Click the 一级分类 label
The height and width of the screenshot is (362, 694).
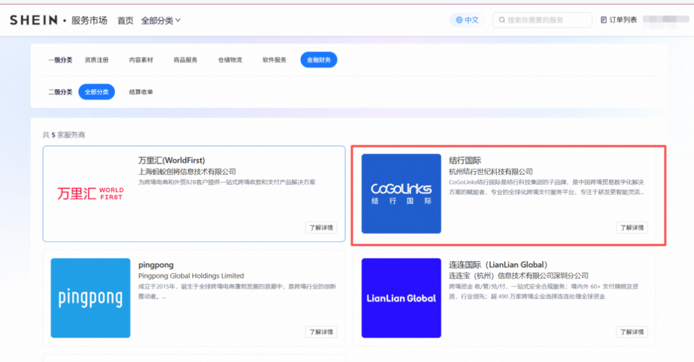click(60, 60)
